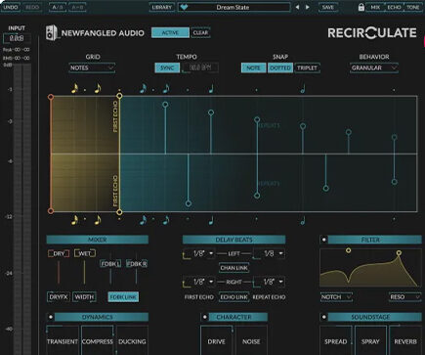Click the Newfangled Audio speaker logo
The image size is (425, 355).
tap(51, 33)
